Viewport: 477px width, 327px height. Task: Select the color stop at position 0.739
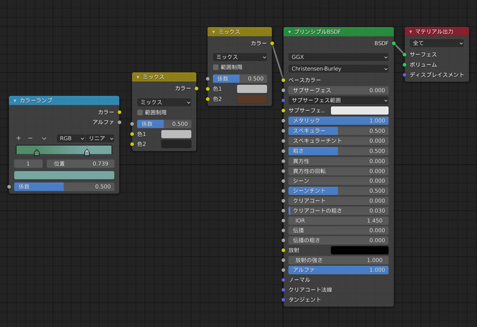pyautogui.click(x=87, y=153)
